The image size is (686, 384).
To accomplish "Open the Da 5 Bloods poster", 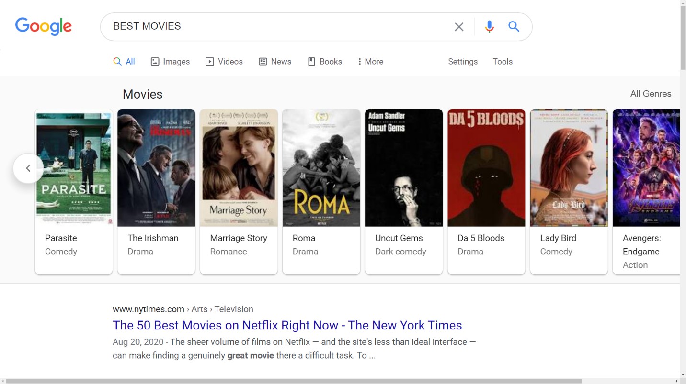I will tap(486, 168).
